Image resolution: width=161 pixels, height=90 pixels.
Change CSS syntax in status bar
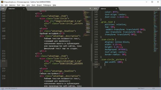[153, 88]
